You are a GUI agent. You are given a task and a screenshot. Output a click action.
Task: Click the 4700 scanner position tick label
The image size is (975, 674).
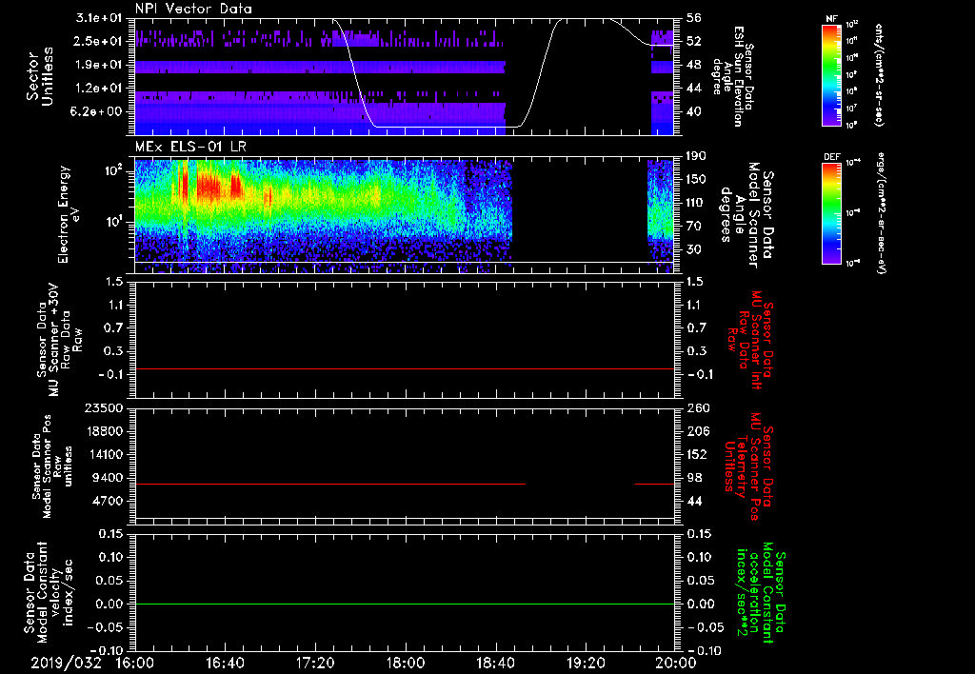coord(107,501)
